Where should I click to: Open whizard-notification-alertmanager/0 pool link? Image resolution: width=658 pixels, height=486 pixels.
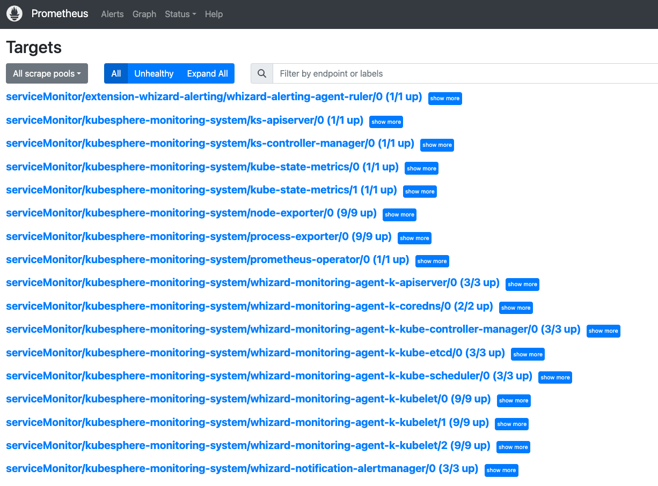pos(242,469)
